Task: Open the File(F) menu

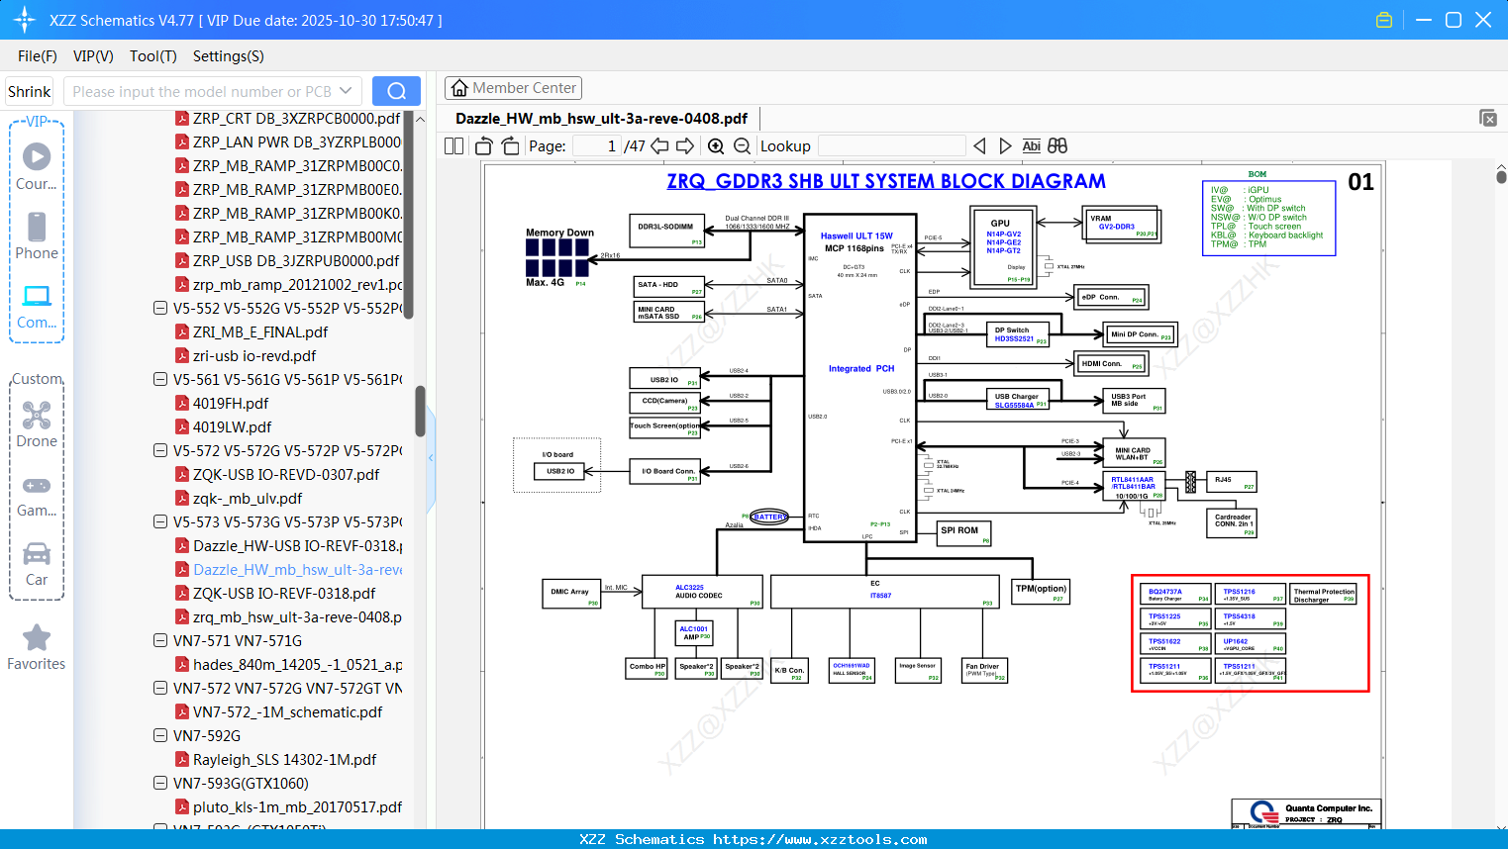Action: click(x=38, y=56)
